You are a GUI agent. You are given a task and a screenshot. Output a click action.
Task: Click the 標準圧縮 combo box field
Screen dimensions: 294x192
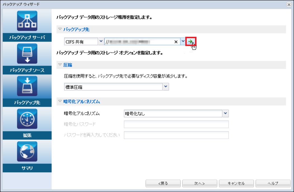(x=113, y=87)
